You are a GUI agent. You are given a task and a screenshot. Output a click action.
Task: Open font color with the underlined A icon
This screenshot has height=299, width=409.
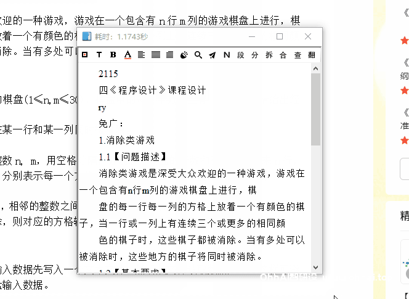click(128, 55)
